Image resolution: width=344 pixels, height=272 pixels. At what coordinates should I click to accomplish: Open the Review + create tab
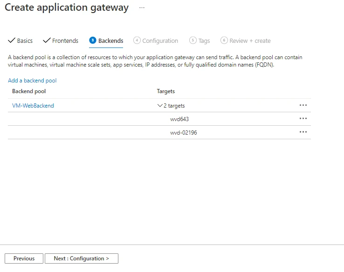tap(249, 41)
